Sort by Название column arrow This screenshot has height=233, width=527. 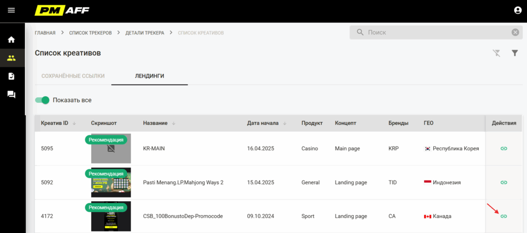coord(173,123)
